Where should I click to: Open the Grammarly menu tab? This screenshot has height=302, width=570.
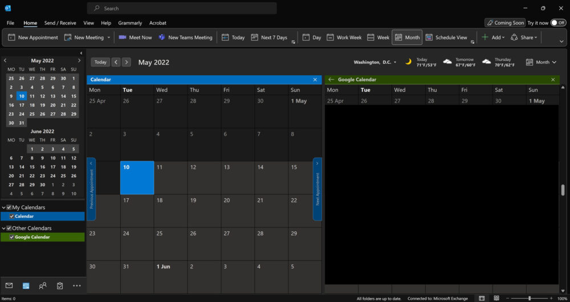coord(130,23)
